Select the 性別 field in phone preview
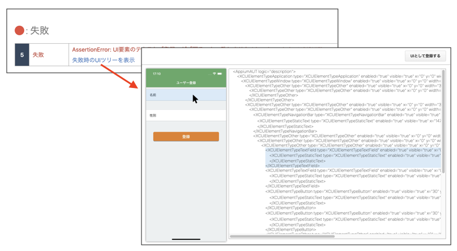The width and height of the screenshot is (457, 251). 186,115
